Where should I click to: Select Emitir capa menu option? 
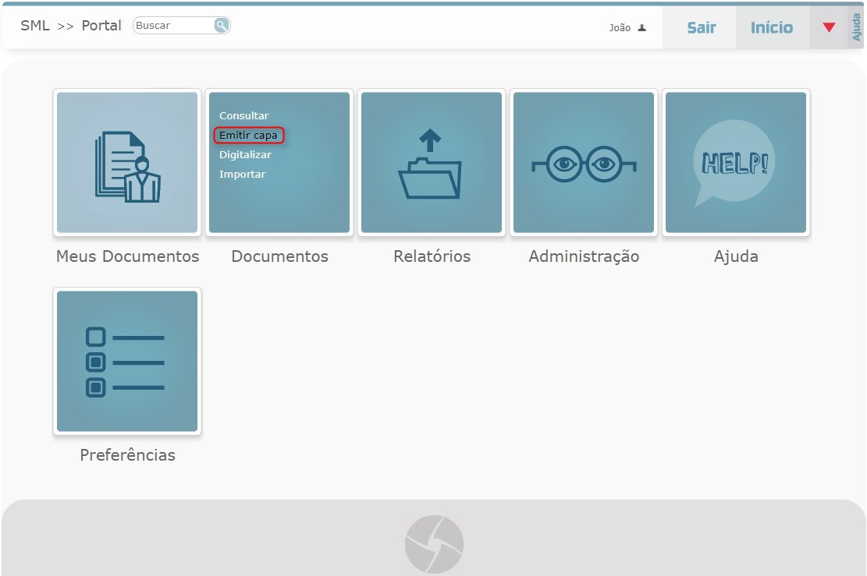click(248, 136)
